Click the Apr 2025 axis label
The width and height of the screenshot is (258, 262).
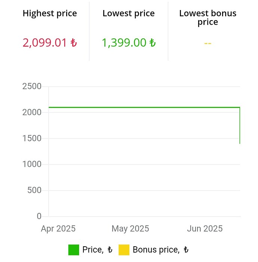point(58,229)
